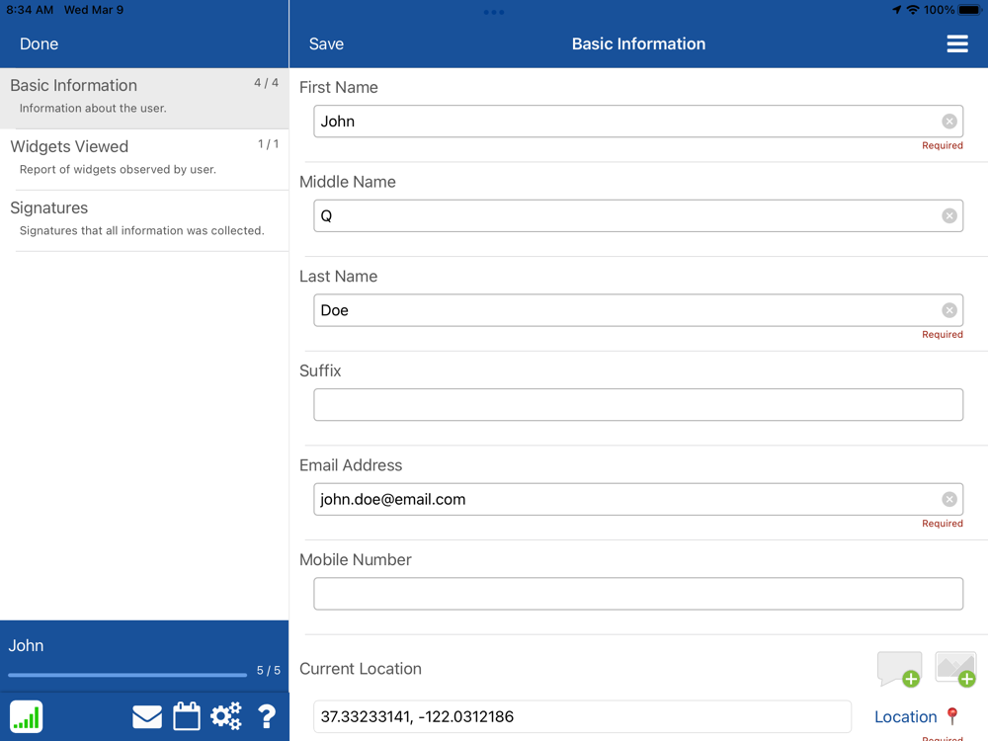The image size is (988, 741).
Task: Tap the battery indicator in status bar
Action: click(x=970, y=10)
